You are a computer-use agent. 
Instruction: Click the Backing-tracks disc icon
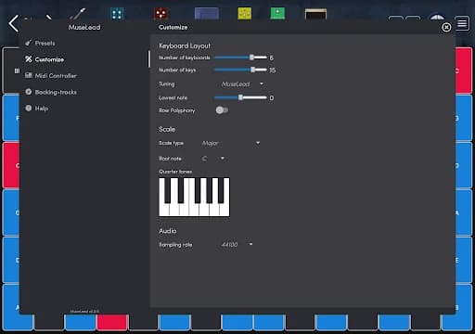[29, 92]
